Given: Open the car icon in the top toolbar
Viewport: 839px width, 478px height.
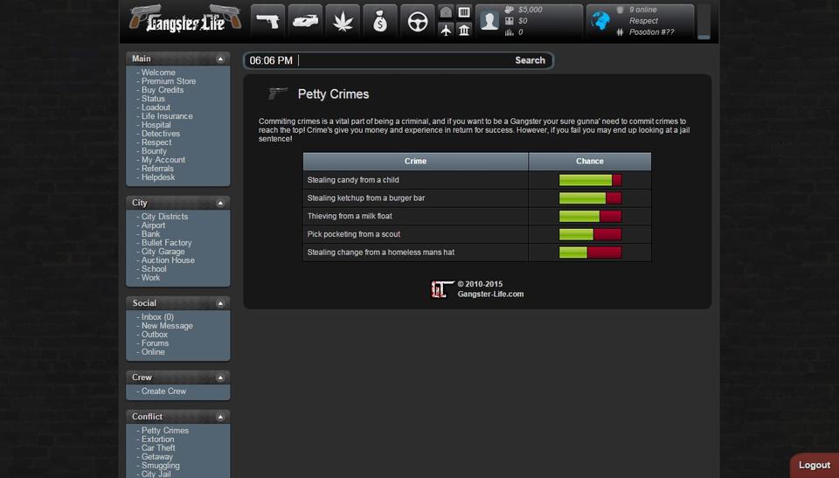Looking at the screenshot, I should click(x=306, y=21).
